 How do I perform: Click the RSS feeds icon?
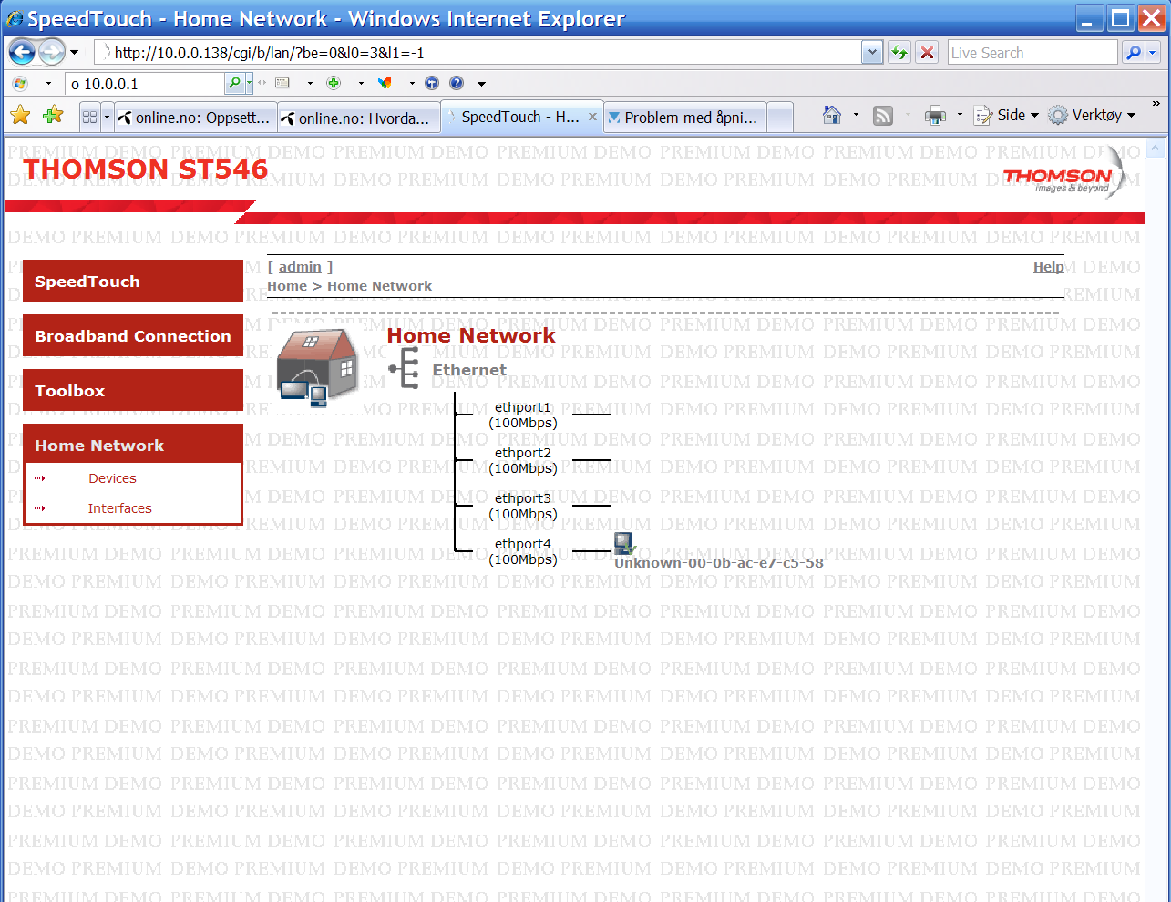tap(883, 116)
